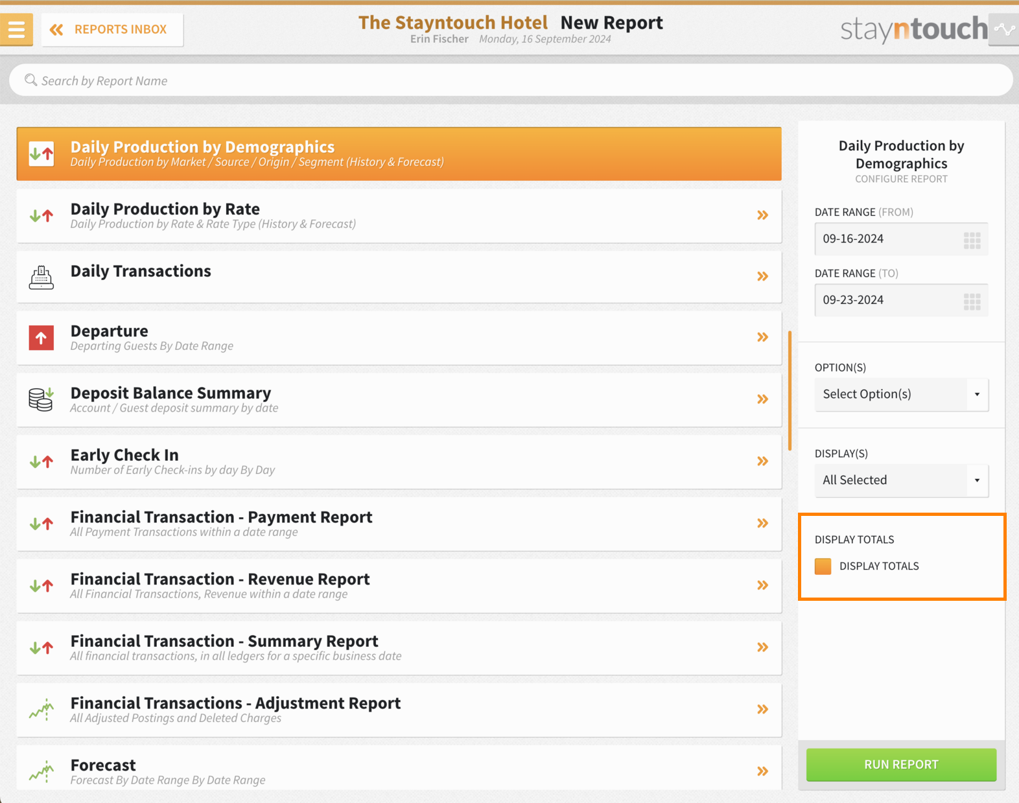Open Financial Transaction - Revenue Report
The width and height of the screenshot is (1019, 803).
[x=399, y=586]
